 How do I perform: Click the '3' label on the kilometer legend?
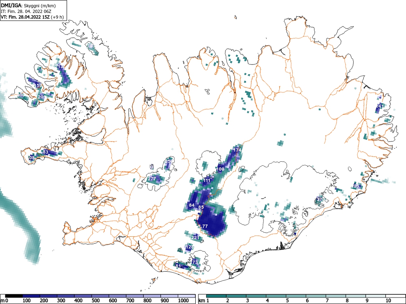[x=248, y=301]
